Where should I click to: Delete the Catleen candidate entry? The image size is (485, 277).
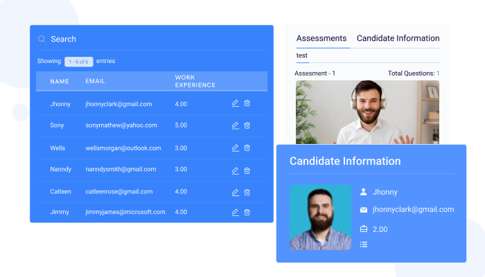click(x=247, y=193)
